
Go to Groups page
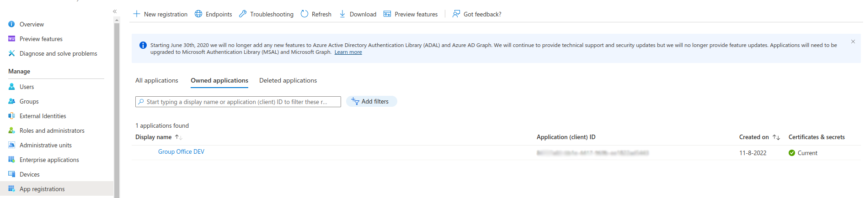[29, 101]
